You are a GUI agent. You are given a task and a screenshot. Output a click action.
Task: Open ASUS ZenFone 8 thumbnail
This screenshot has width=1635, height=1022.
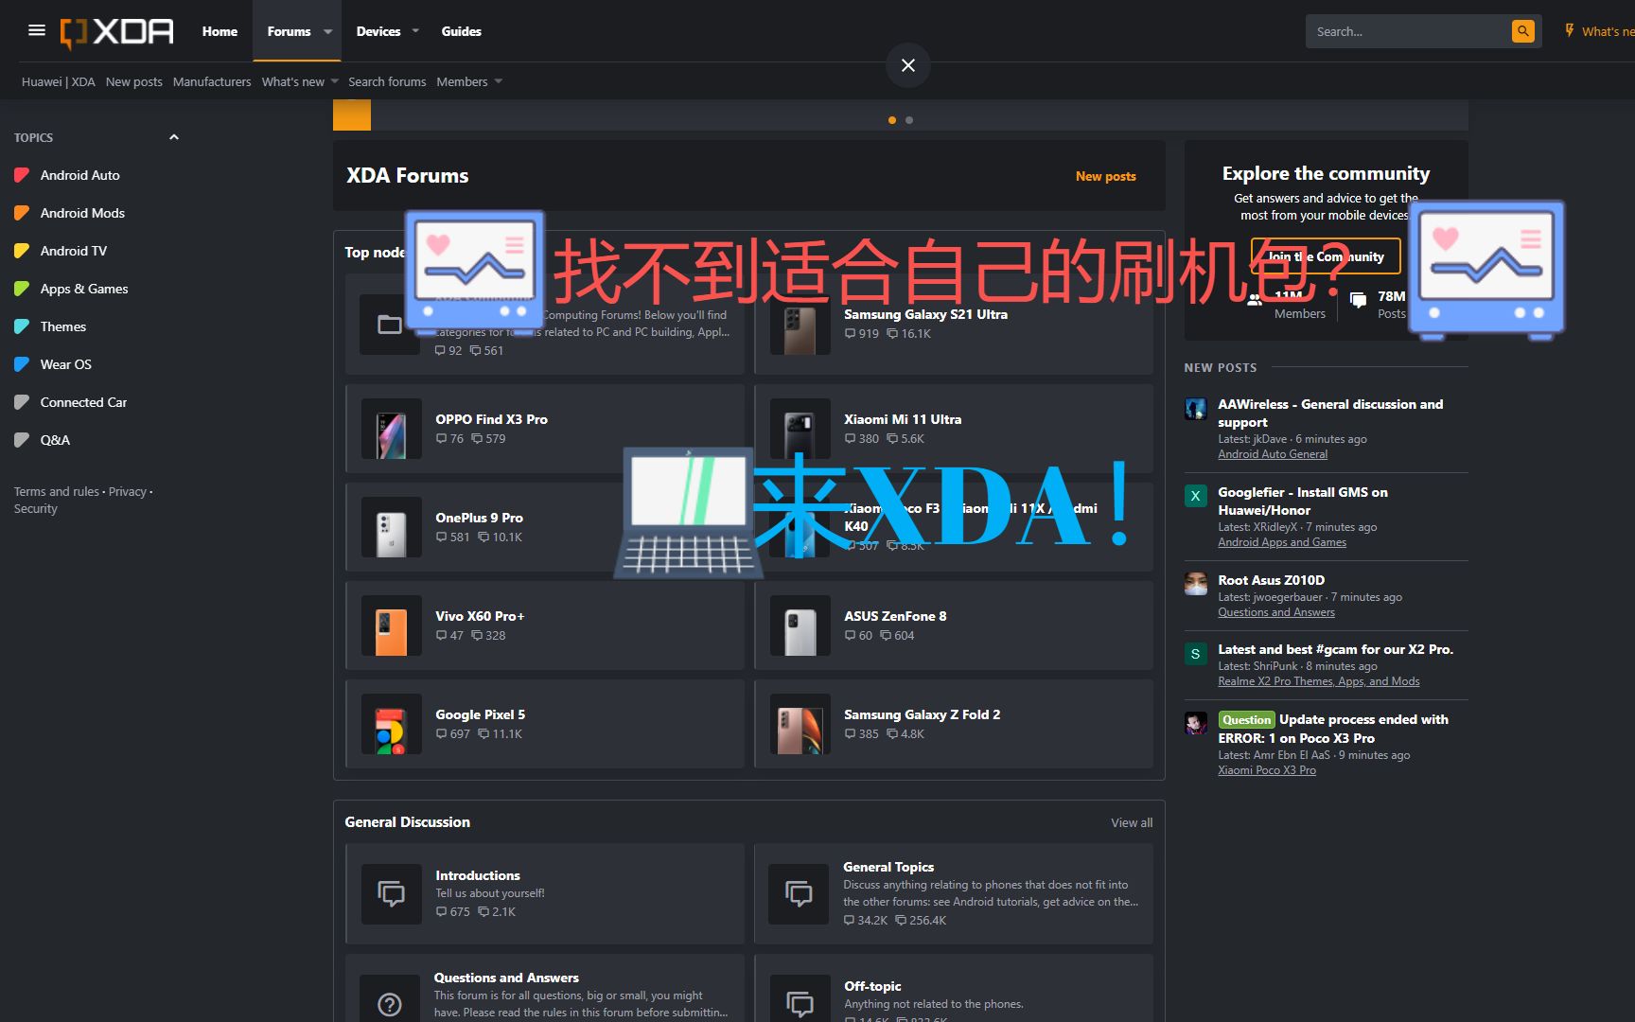tap(800, 626)
